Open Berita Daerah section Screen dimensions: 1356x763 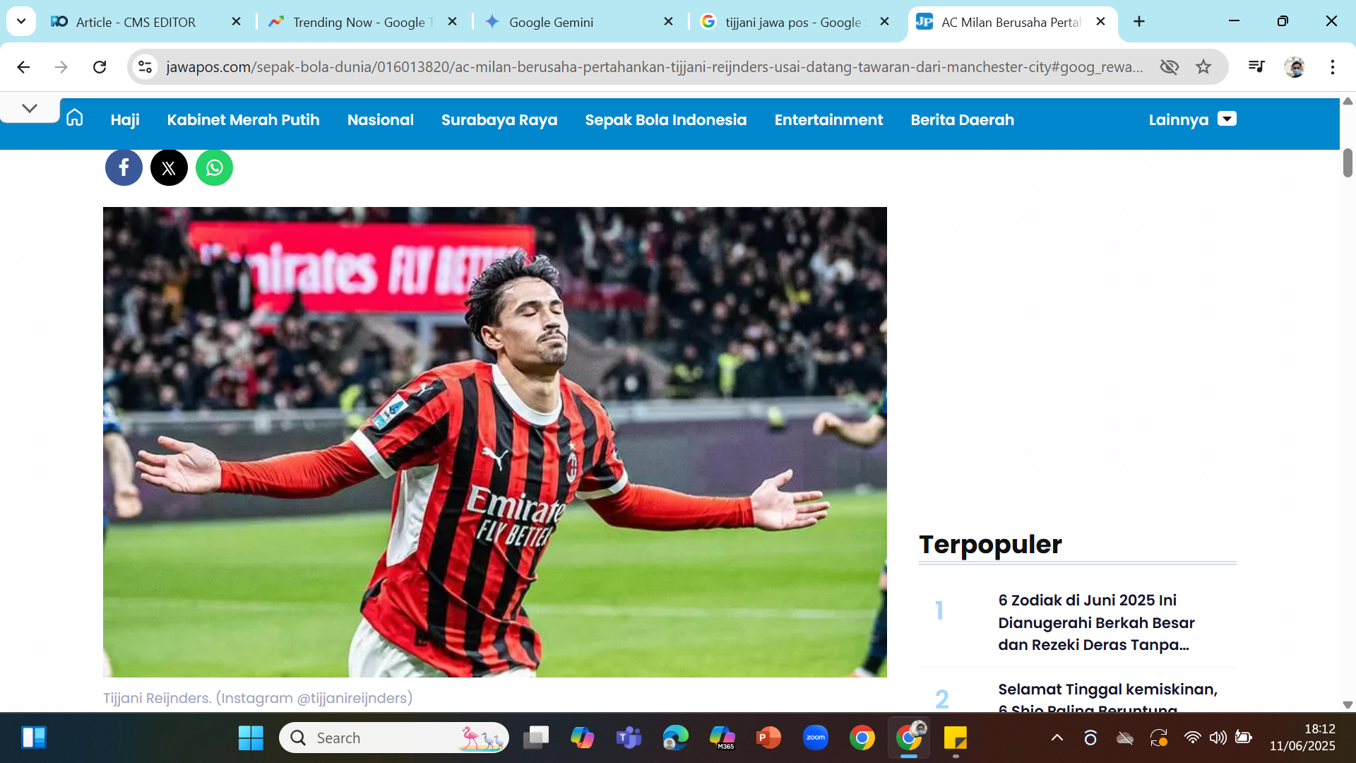(x=962, y=120)
